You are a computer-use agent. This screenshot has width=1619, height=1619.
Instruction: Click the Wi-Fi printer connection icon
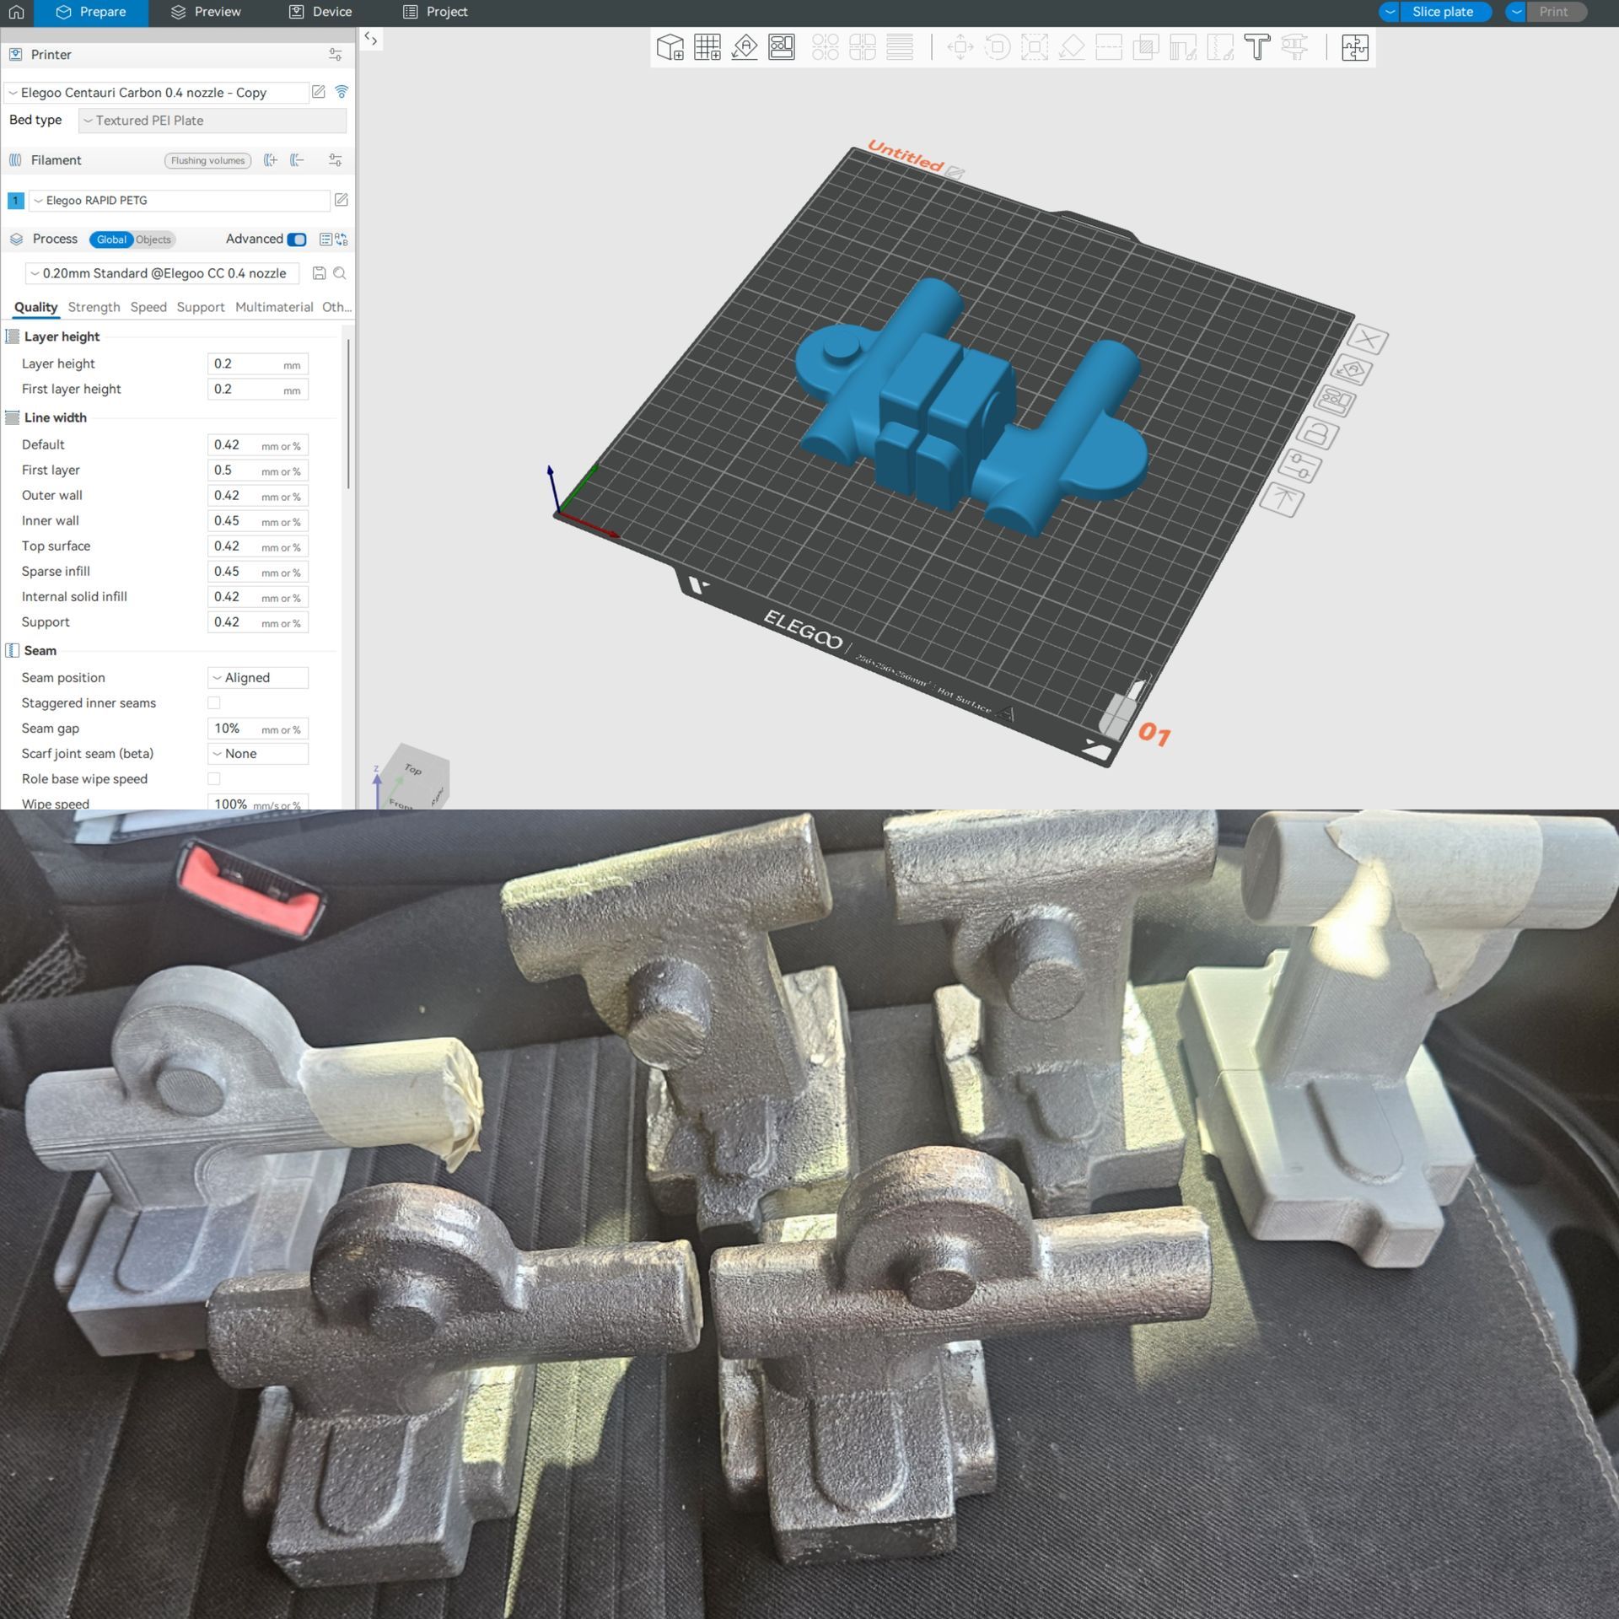342,92
